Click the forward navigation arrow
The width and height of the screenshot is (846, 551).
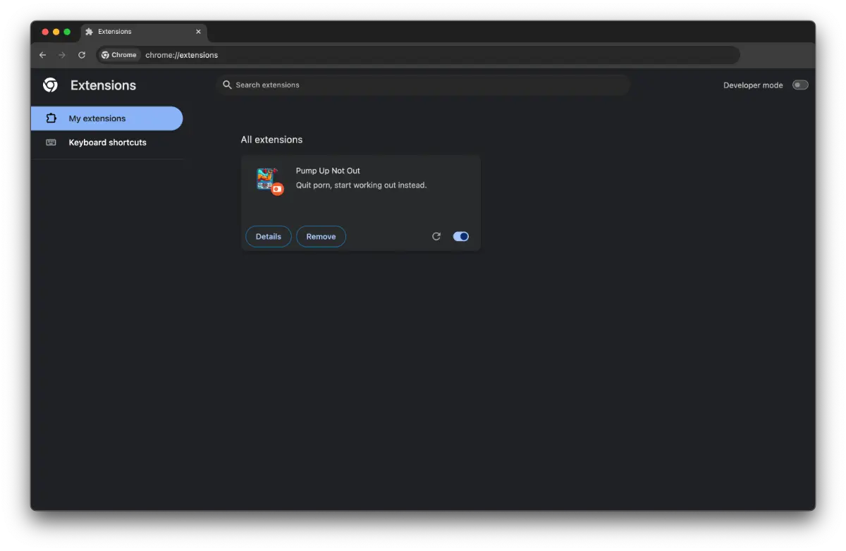click(x=62, y=55)
